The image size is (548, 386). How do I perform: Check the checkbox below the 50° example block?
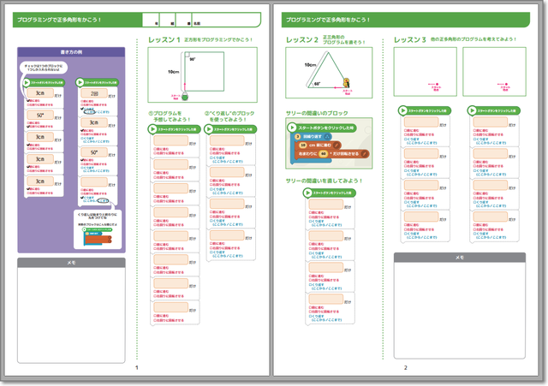33,125
